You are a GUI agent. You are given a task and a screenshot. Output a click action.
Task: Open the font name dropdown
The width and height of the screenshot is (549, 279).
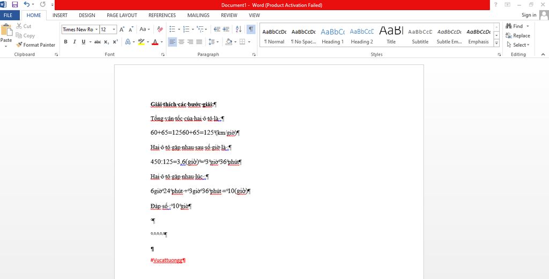[97, 30]
